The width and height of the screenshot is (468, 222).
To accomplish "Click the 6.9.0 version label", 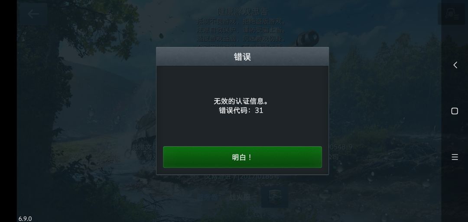I will tap(25, 219).
